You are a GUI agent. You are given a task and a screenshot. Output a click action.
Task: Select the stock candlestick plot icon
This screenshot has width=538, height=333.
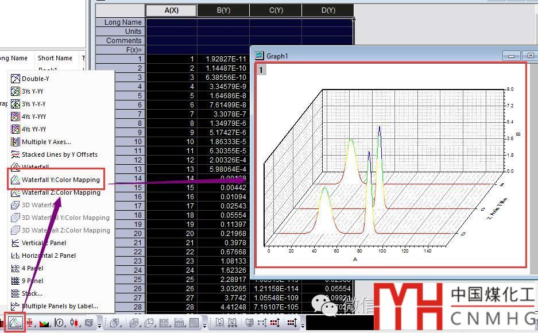pyautogui.click(x=74, y=323)
